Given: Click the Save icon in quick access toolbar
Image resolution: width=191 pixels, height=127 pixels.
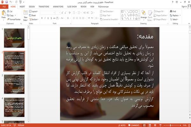Looking at the screenshot, I should [x=7, y=2].
